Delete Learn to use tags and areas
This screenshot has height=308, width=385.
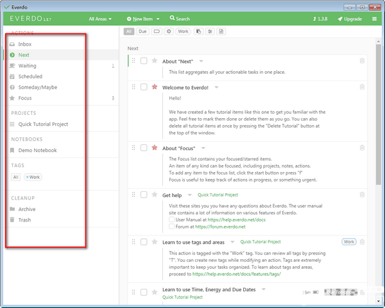[x=362, y=242]
